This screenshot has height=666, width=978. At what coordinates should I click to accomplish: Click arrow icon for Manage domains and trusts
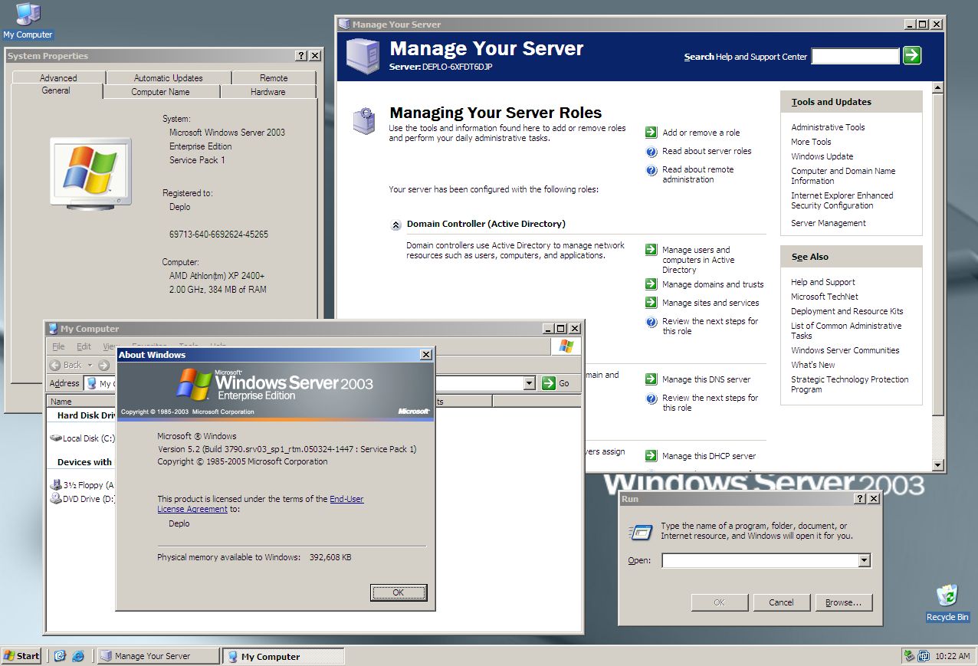coord(651,284)
